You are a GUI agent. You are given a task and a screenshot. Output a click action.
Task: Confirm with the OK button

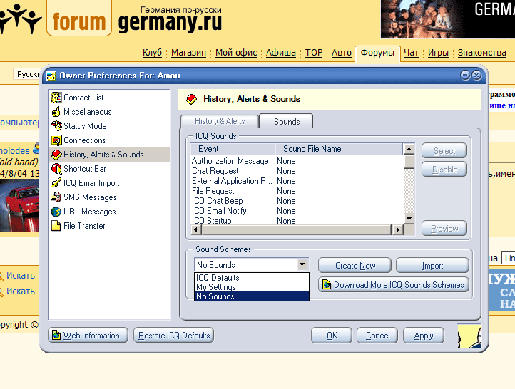click(332, 335)
